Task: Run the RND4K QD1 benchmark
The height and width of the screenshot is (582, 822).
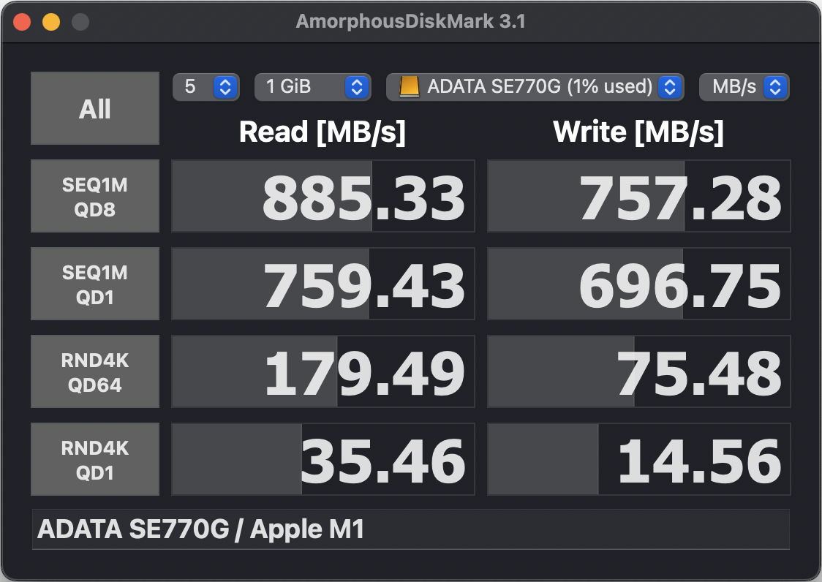Action: point(95,460)
